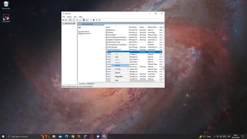The width and height of the screenshot is (247, 139).
Task: Expand All Tasks submenu in context menu
Action: [120, 69]
